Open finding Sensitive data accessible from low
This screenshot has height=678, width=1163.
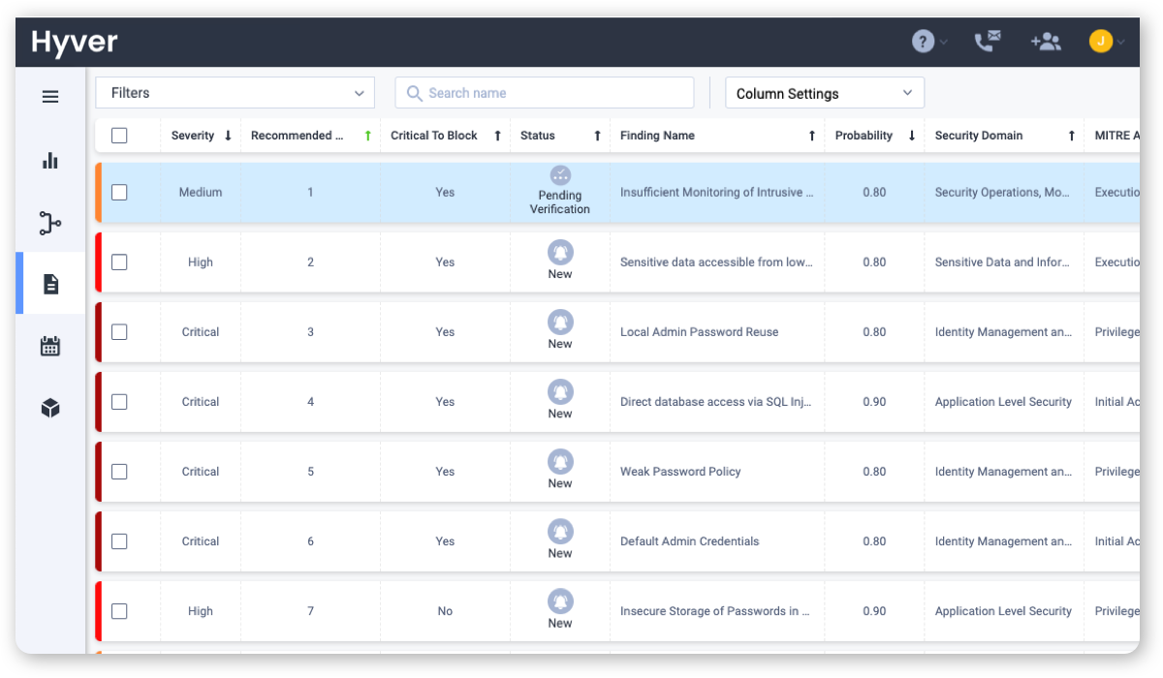tap(716, 262)
